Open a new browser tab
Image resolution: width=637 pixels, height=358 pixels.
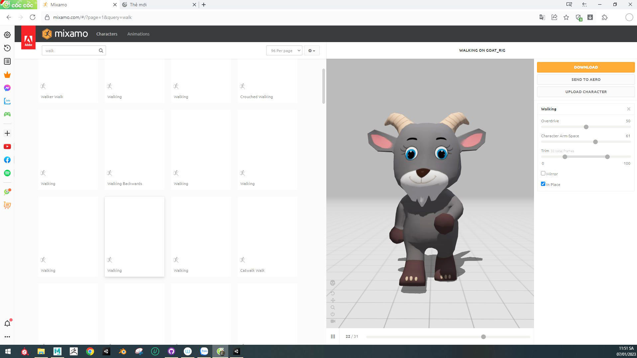pos(204,5)
